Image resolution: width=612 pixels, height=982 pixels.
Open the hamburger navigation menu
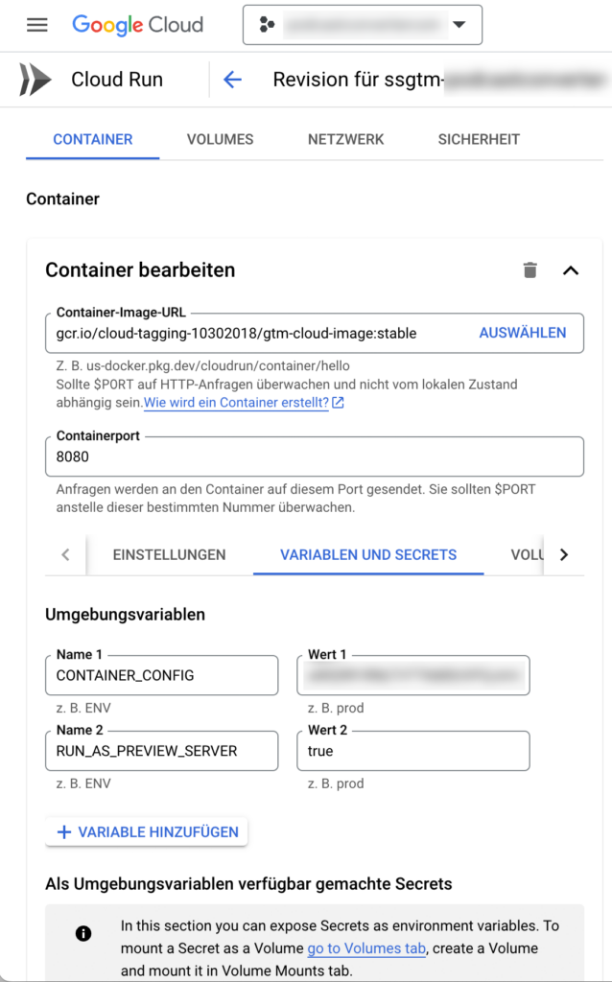click(37, 24)
